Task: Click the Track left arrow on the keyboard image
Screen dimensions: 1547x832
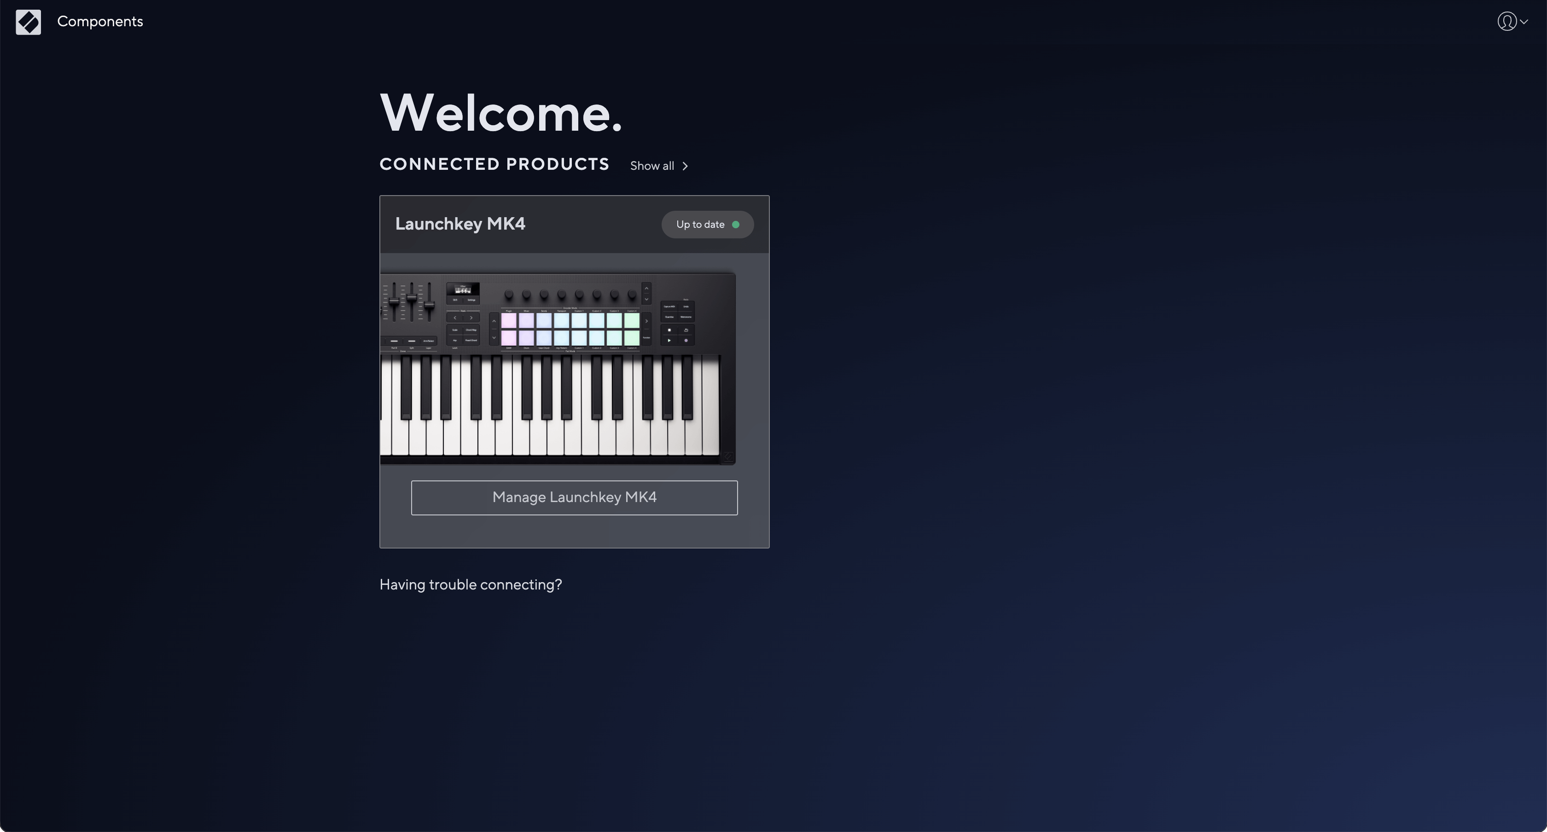Action: (455, 318)
